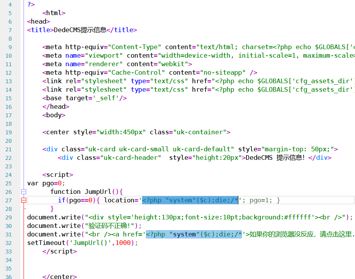The image size is (355, 279).
Task: Click the "验证码不正确!" string
Action: coord(110,226)
